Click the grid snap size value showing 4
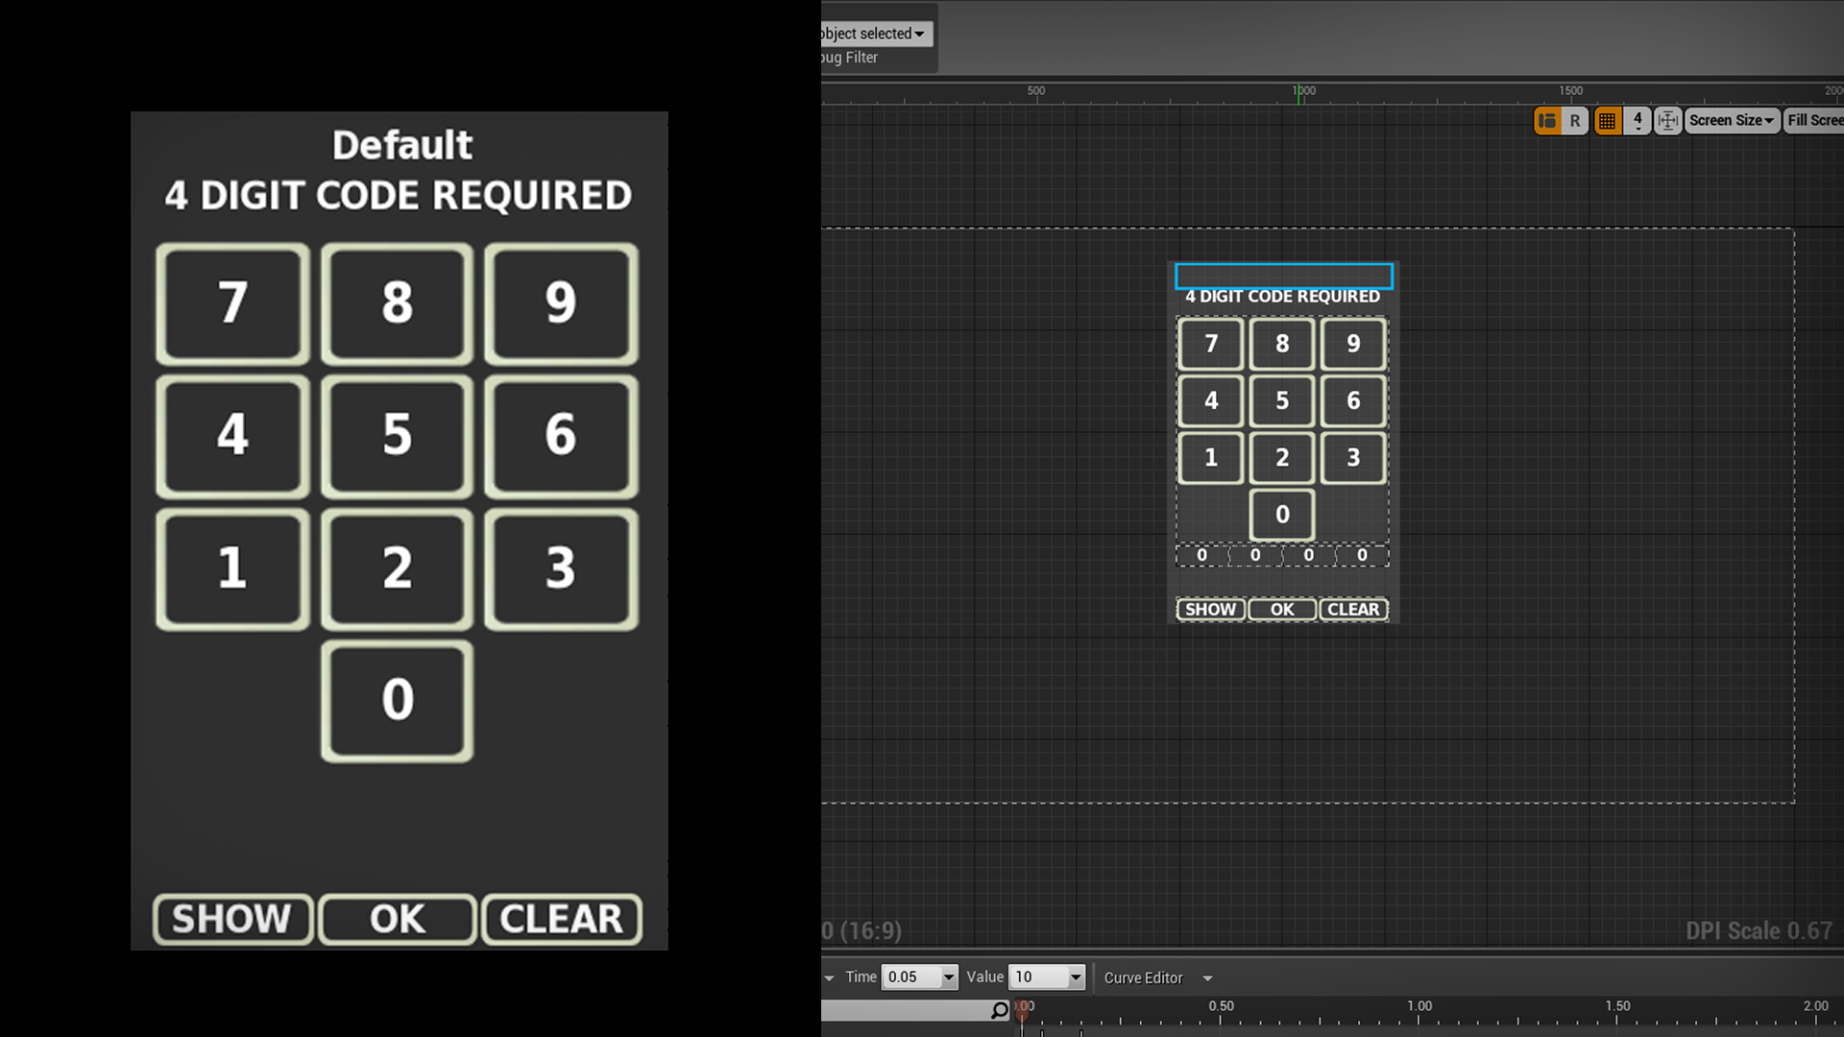The image size is (1844, 1037). point(1637,117)
